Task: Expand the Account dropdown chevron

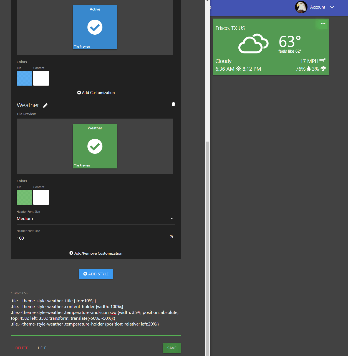Action: coord(332,7)
